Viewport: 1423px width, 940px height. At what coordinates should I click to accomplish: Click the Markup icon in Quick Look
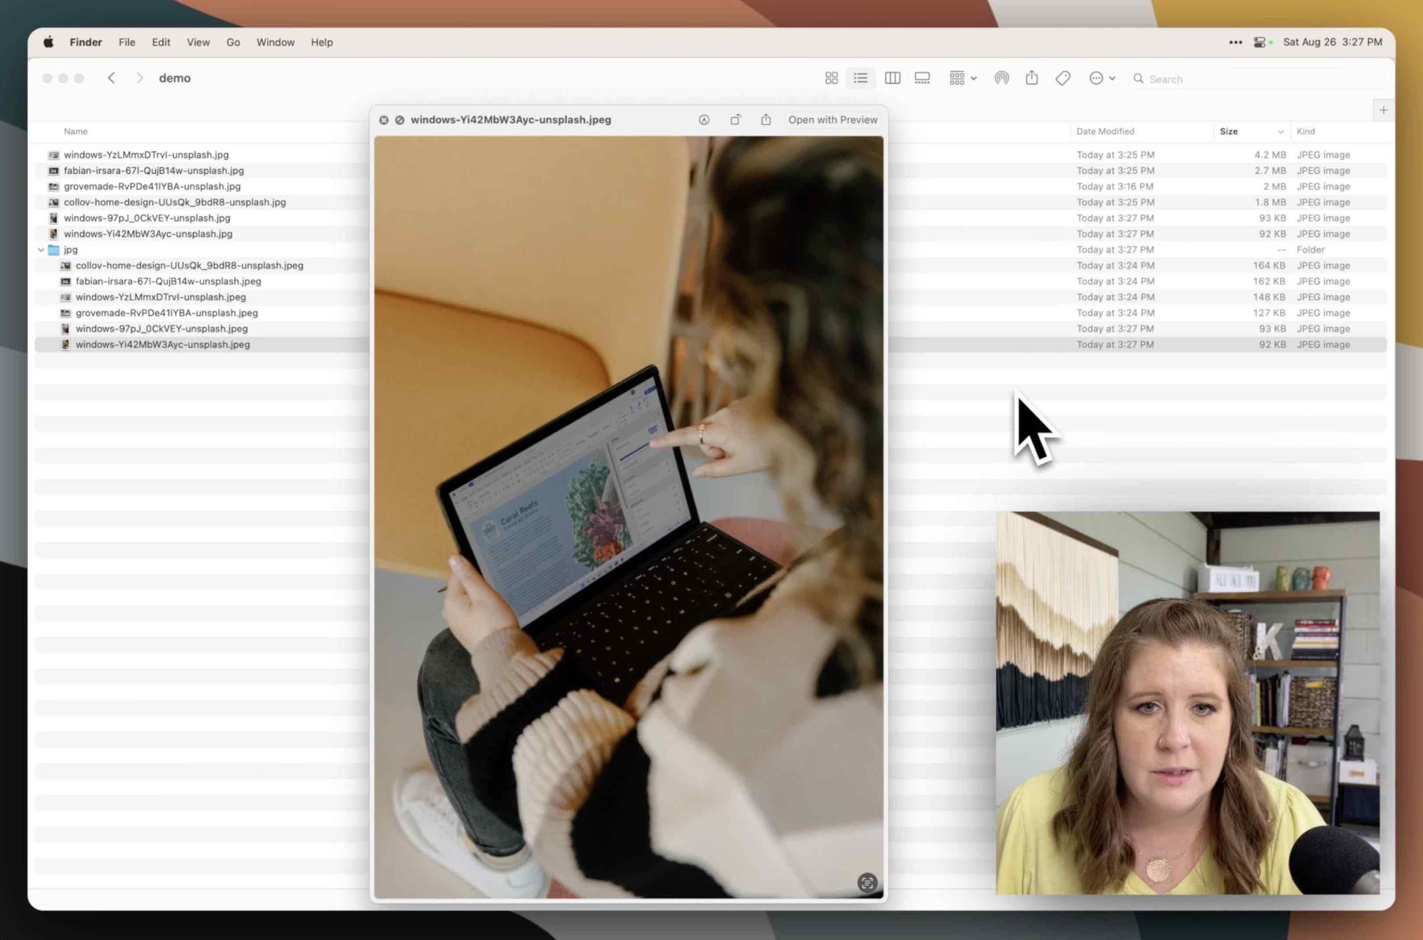coord(704,120)
